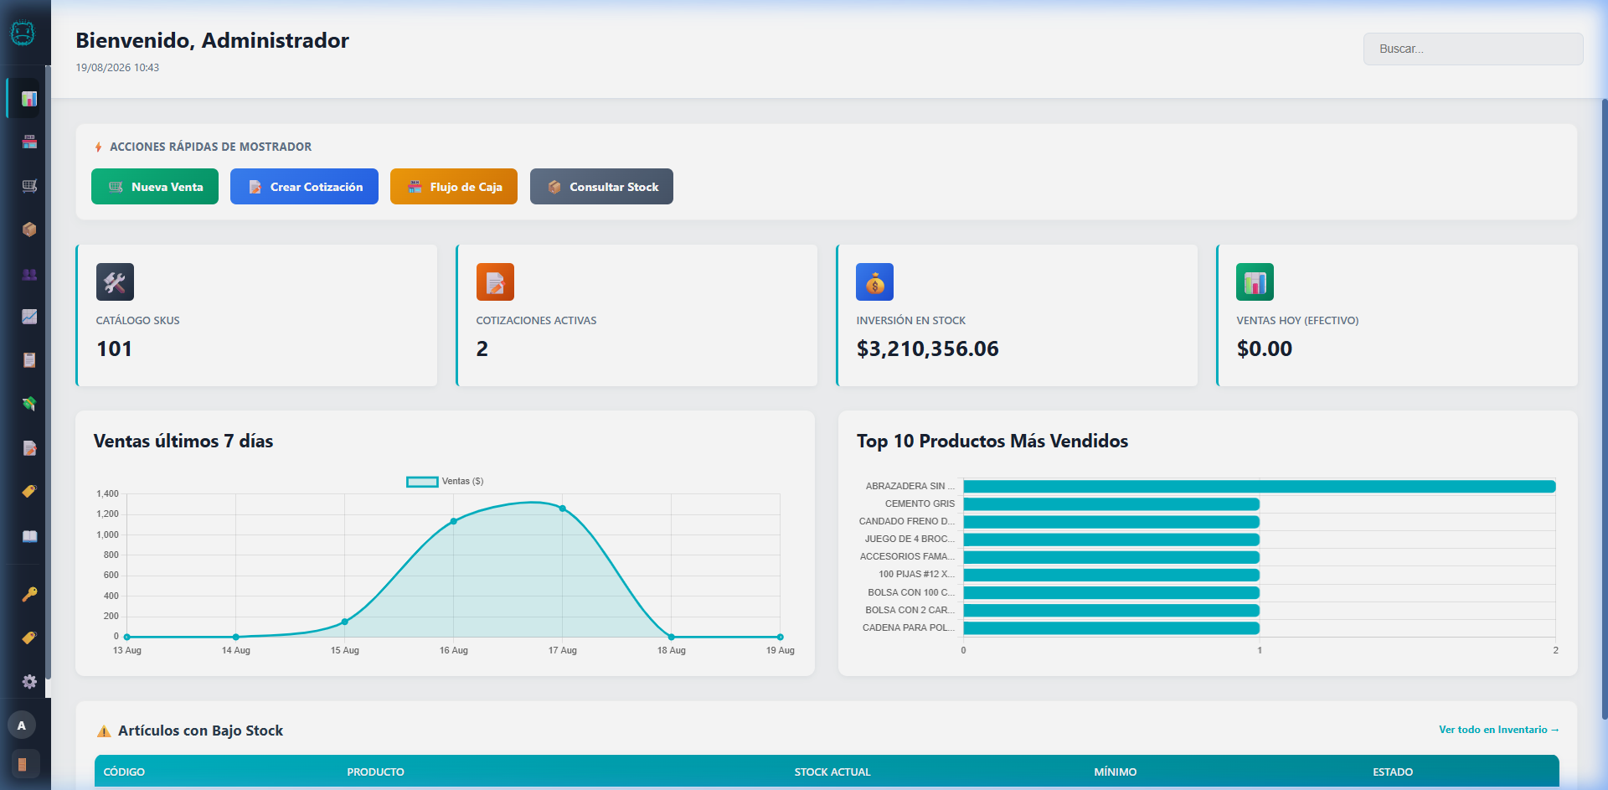Click the chart icon on Ventas Hoy card

1255,282
